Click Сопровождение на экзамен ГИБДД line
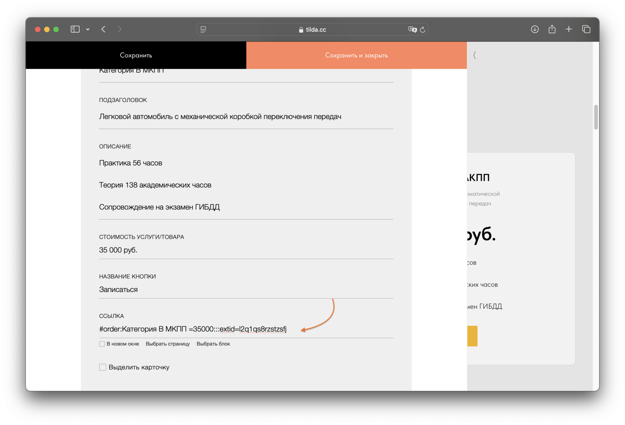 159,207
